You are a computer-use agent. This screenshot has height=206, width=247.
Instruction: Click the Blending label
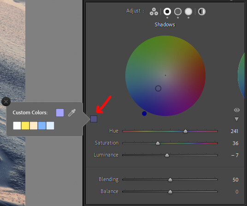109,180
